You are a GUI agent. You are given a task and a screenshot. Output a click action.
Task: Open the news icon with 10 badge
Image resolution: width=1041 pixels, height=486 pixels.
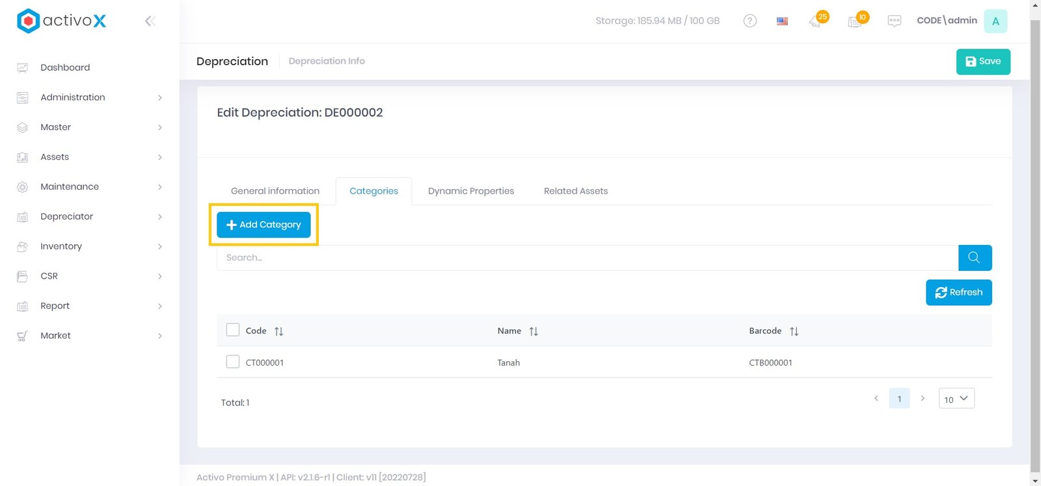(x=856, y=21)
